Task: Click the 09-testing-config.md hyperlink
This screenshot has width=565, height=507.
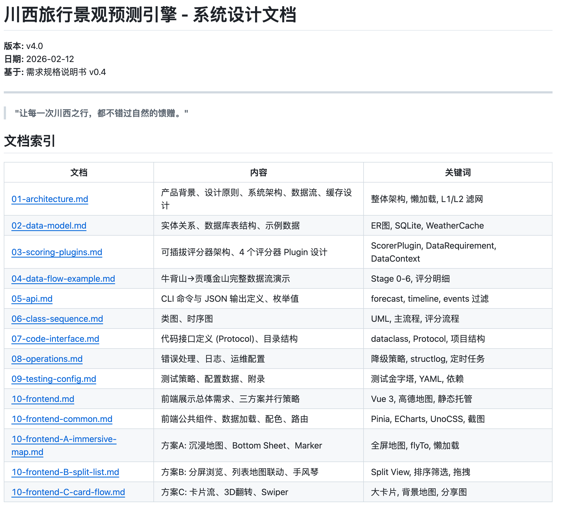Action: coord(53,379)
